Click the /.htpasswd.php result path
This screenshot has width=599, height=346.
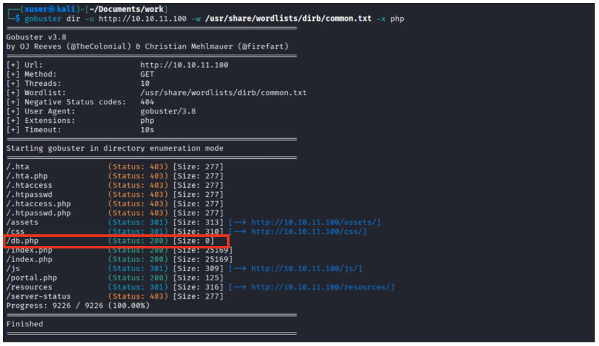(x=38, y=213)
